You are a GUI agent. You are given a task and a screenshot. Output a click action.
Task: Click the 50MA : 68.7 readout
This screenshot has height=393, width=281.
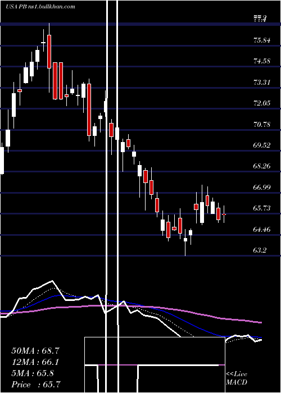click(x=35, y=351)
